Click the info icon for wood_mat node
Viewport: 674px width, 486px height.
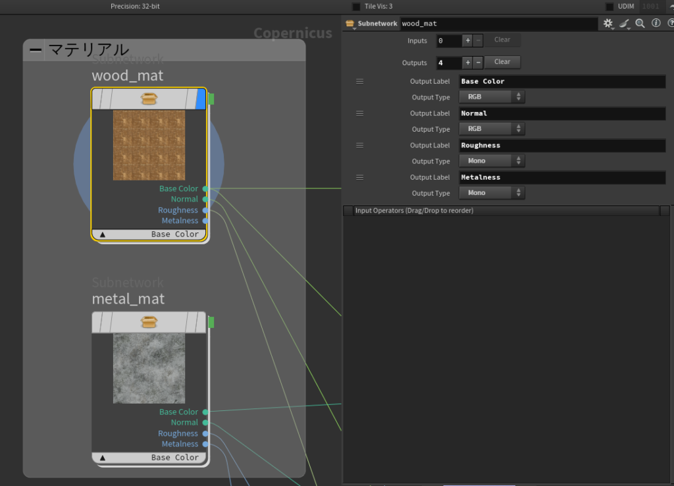(656, 24)
